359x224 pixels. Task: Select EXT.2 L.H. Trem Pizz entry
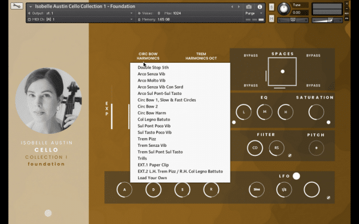(x=180, y=171)
